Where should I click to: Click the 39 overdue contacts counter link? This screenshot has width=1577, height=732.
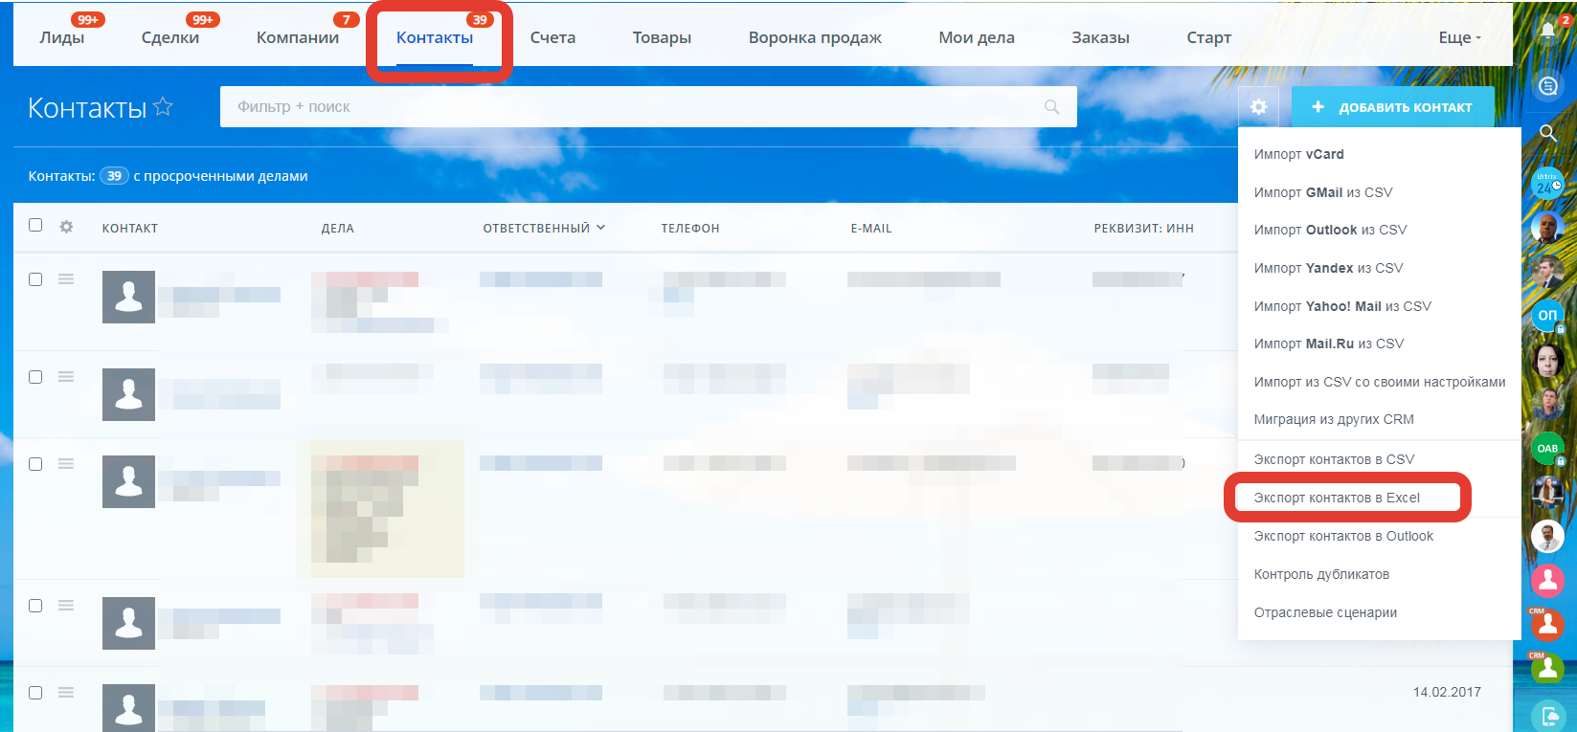[114, 176]
